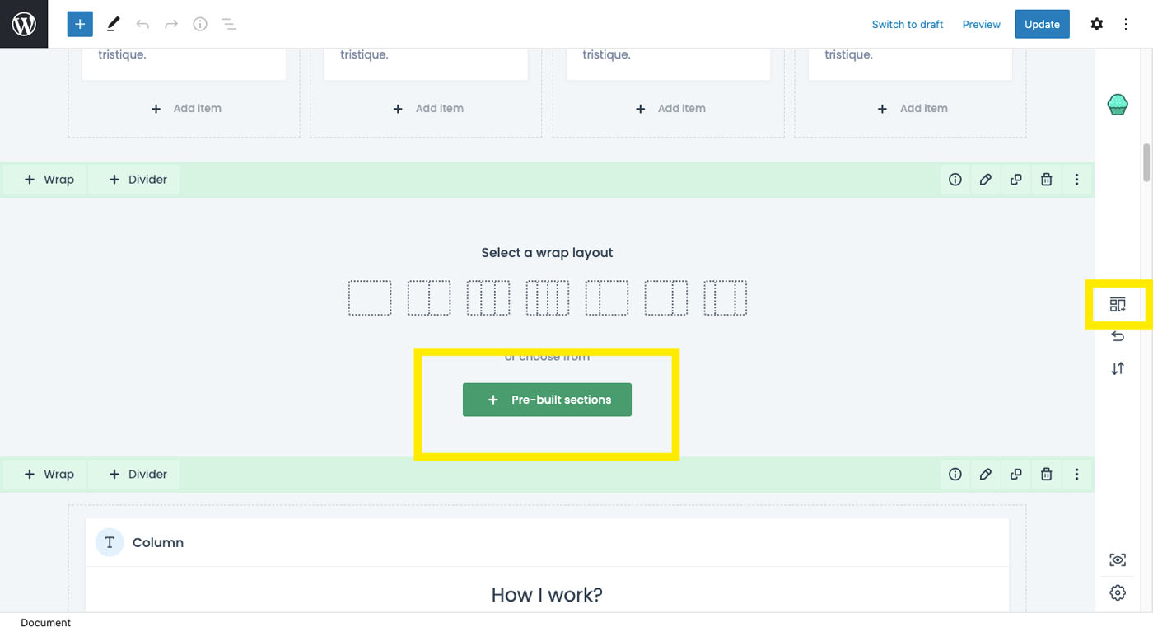Click Switch to draft link

click(x=908, y=24)
